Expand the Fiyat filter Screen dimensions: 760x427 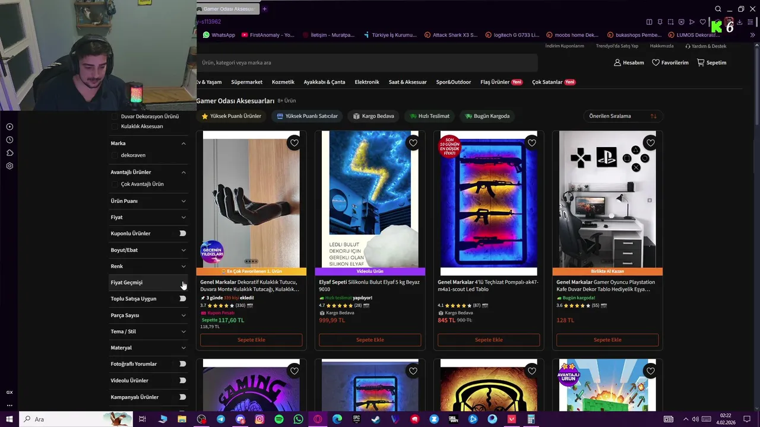click(183, 218)
